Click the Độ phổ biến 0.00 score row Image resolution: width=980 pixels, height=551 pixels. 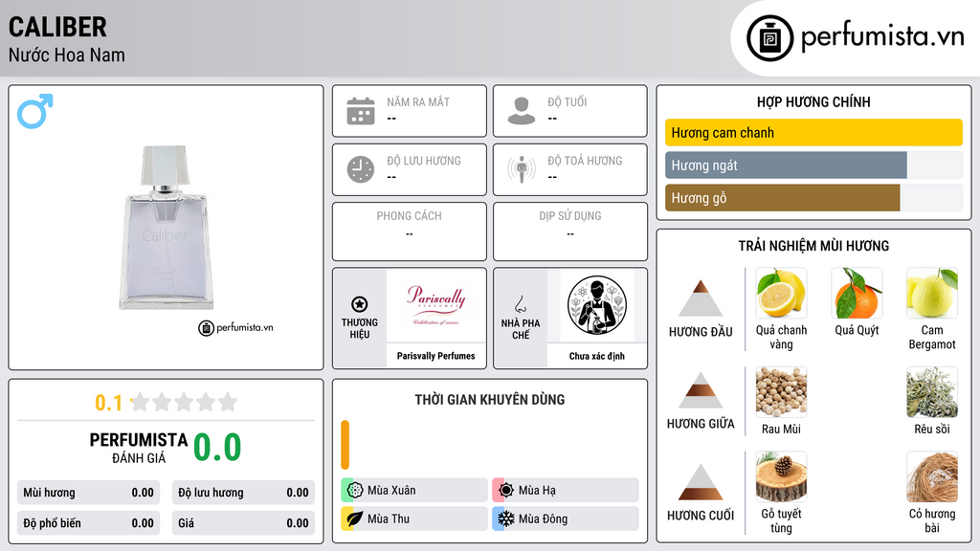[88, 523]
